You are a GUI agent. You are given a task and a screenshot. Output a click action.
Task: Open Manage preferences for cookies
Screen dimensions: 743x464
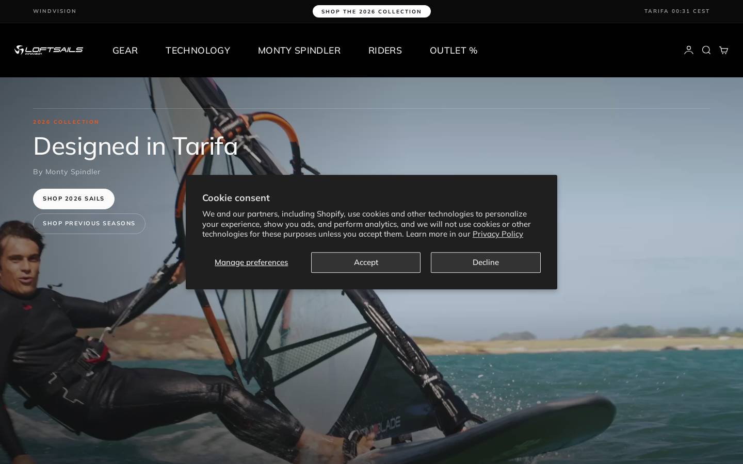pos(251,262)
